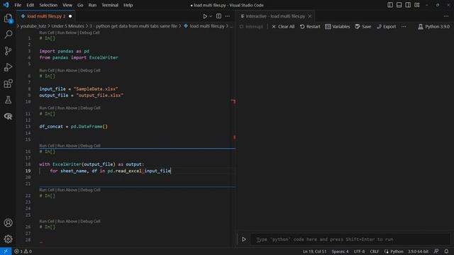
Task: Open remote window status bar button
Action: [x=6, y=251]
